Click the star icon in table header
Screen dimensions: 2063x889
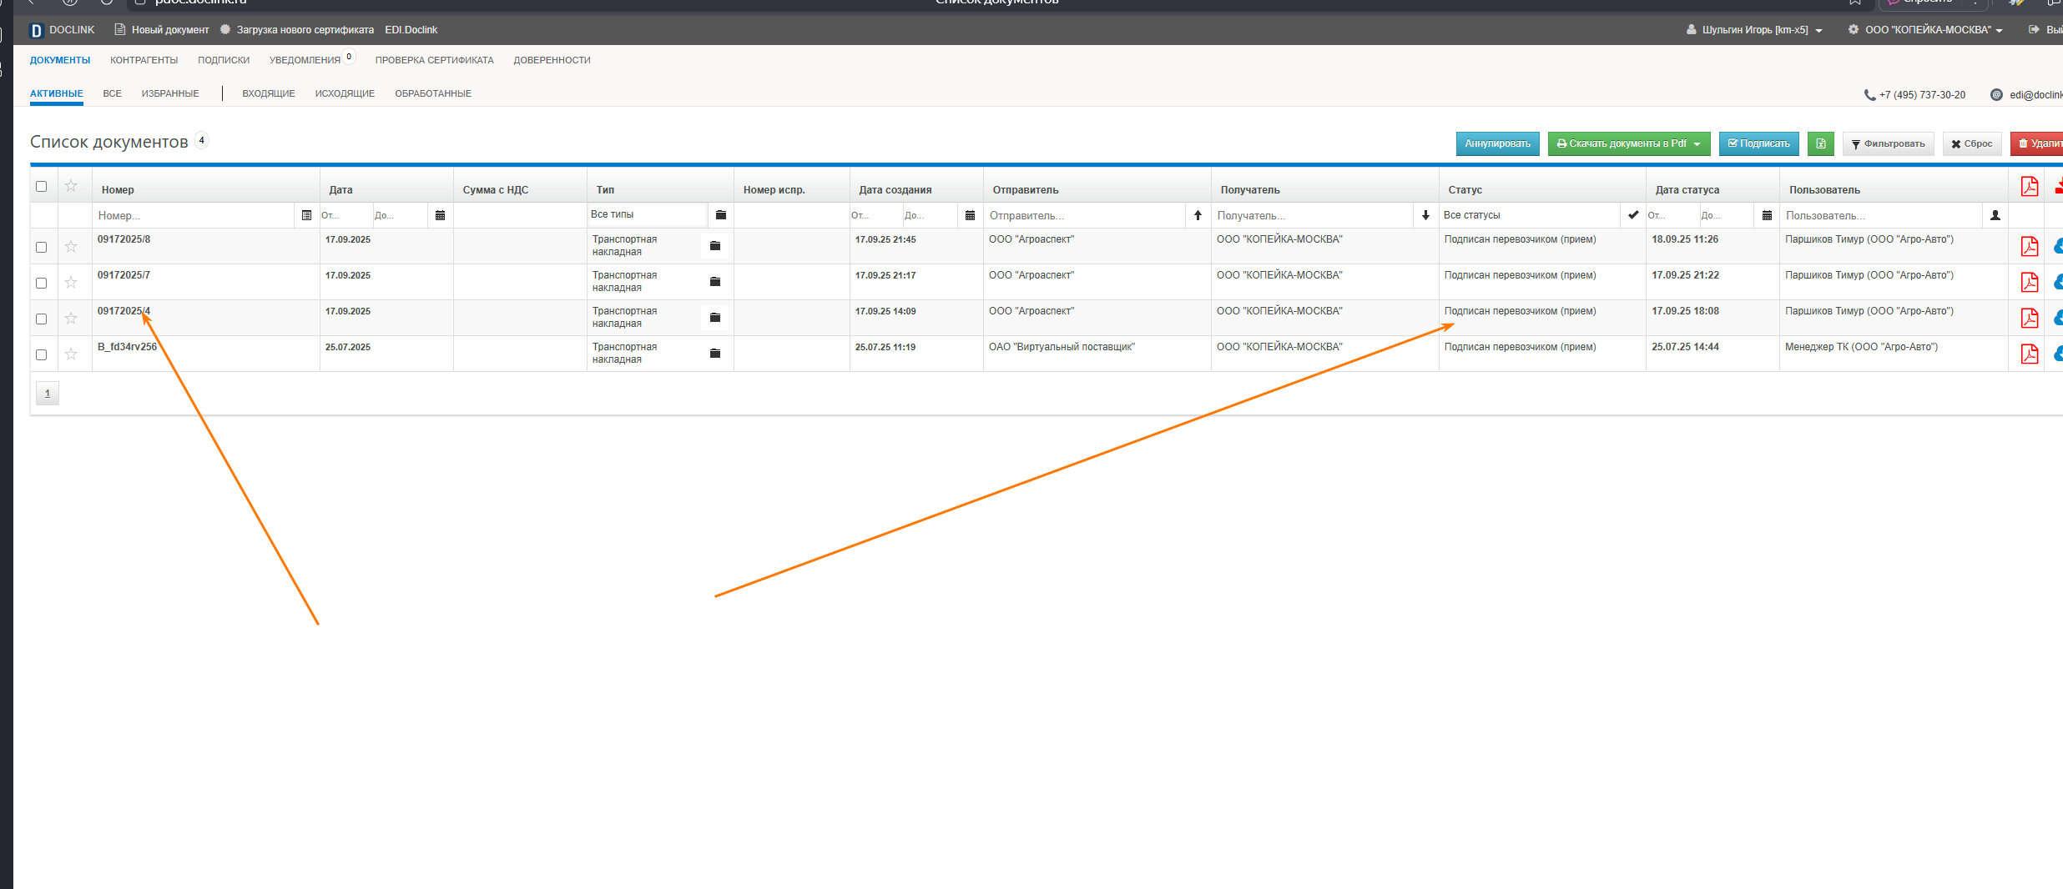71,185
